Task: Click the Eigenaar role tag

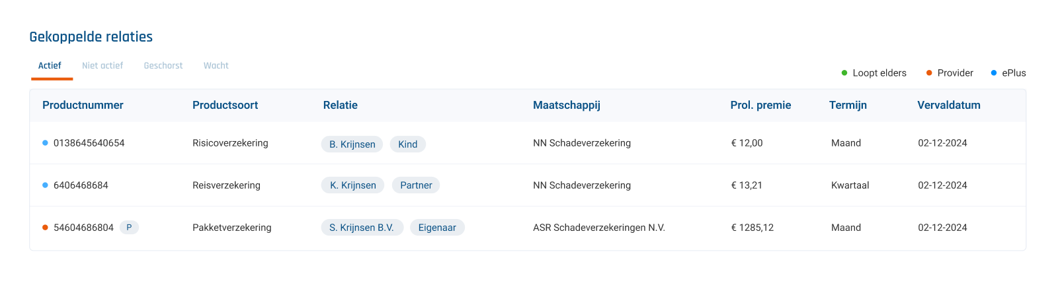Action: tap(437, 228)
